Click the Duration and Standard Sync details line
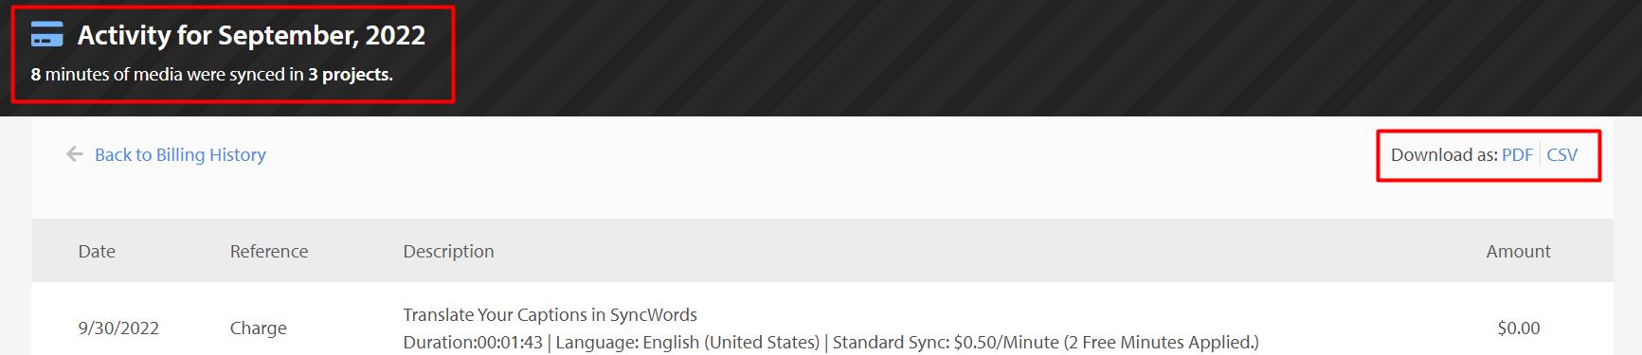1642x355 pixels. pyautogui.click(x=831, y=342)
